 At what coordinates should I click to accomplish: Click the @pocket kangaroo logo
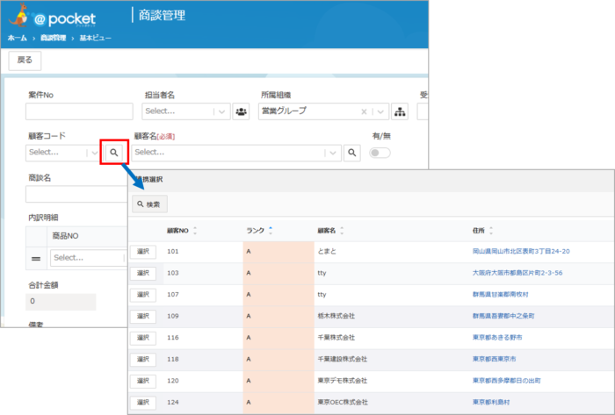point(18,18)
